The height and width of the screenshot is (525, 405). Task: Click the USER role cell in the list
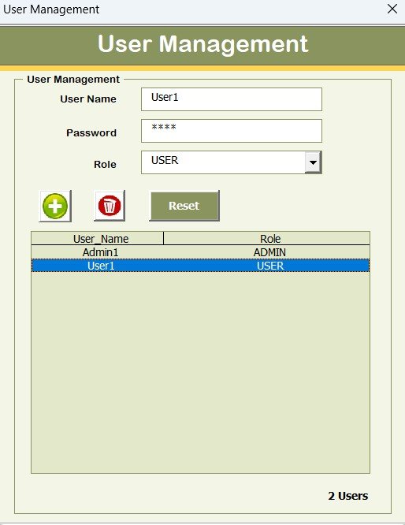tap(270, 266)
